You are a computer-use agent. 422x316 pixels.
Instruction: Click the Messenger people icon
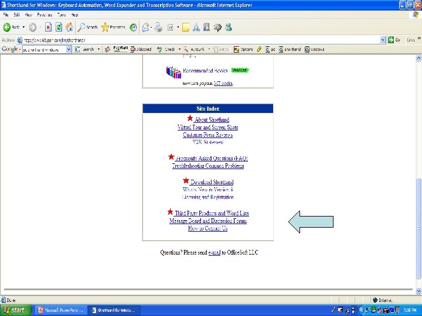pos(229,27)
